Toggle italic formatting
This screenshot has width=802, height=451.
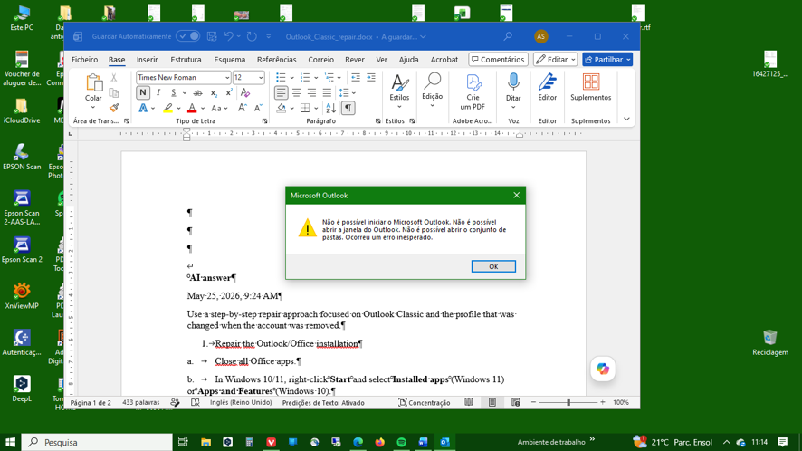(x=158, y=92)
